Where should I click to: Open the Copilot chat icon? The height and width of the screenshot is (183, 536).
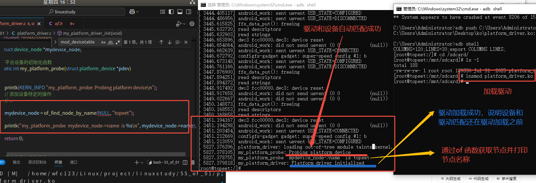coord(132,12)
